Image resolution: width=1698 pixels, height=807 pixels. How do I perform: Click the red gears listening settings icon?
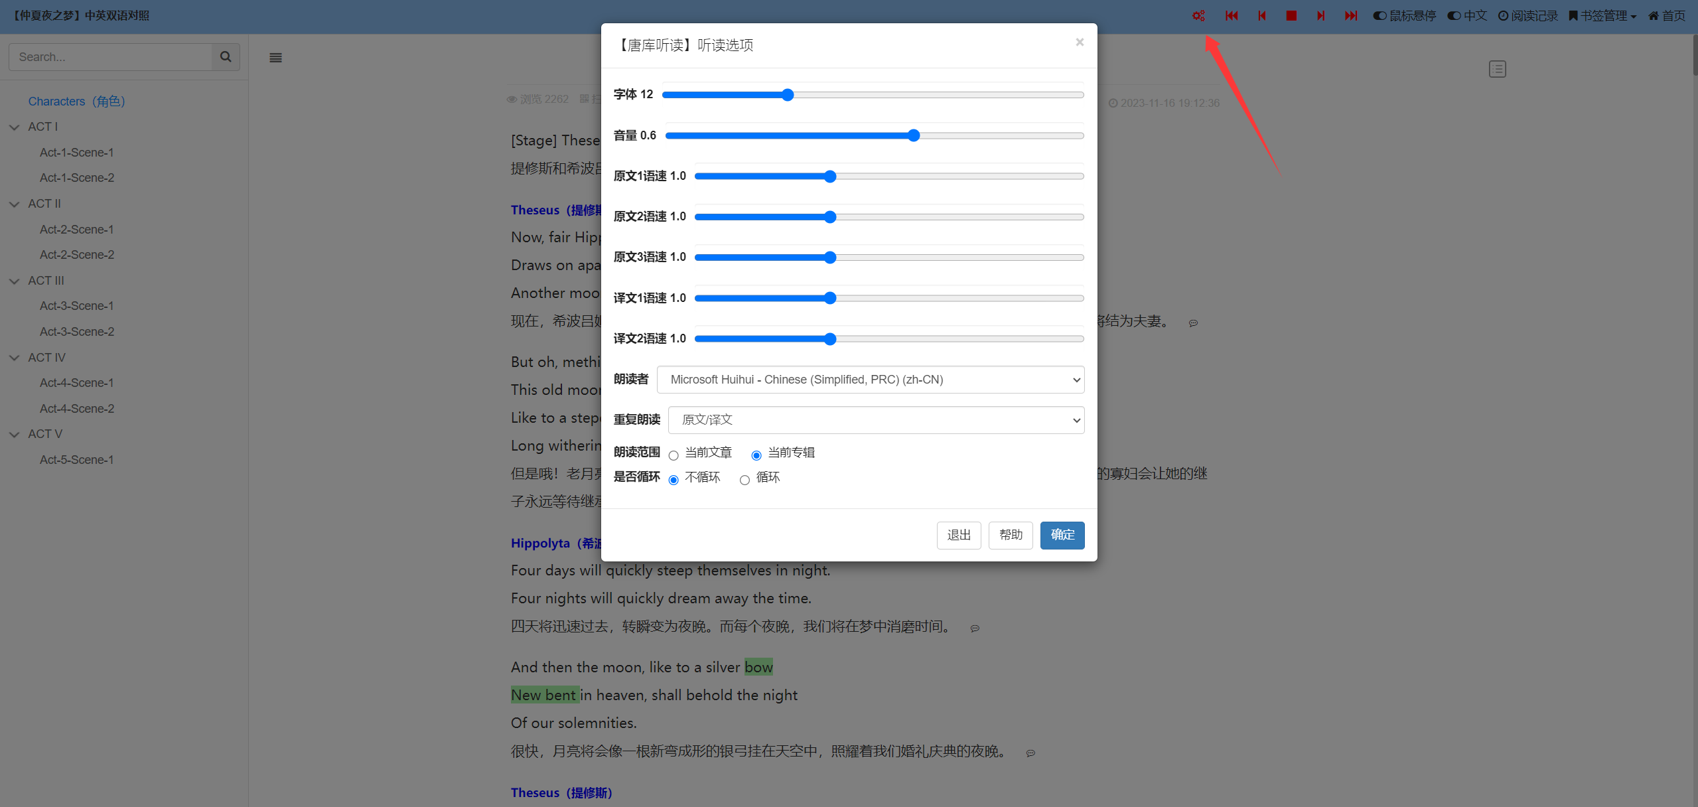1198,15
